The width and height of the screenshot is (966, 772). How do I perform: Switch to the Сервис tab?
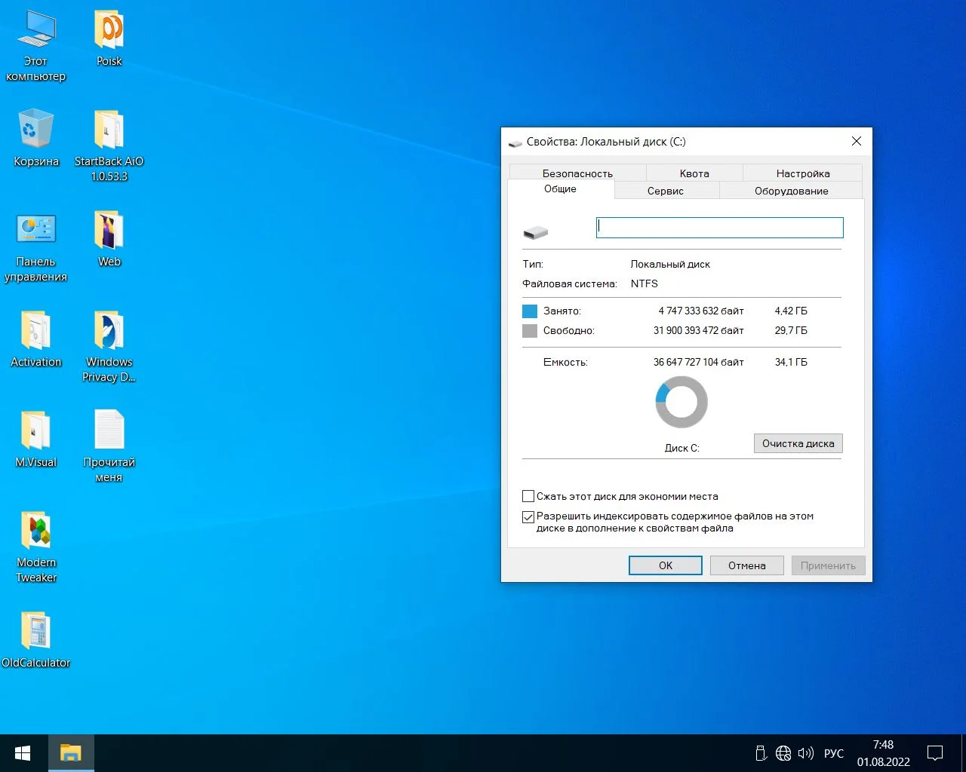666,191
